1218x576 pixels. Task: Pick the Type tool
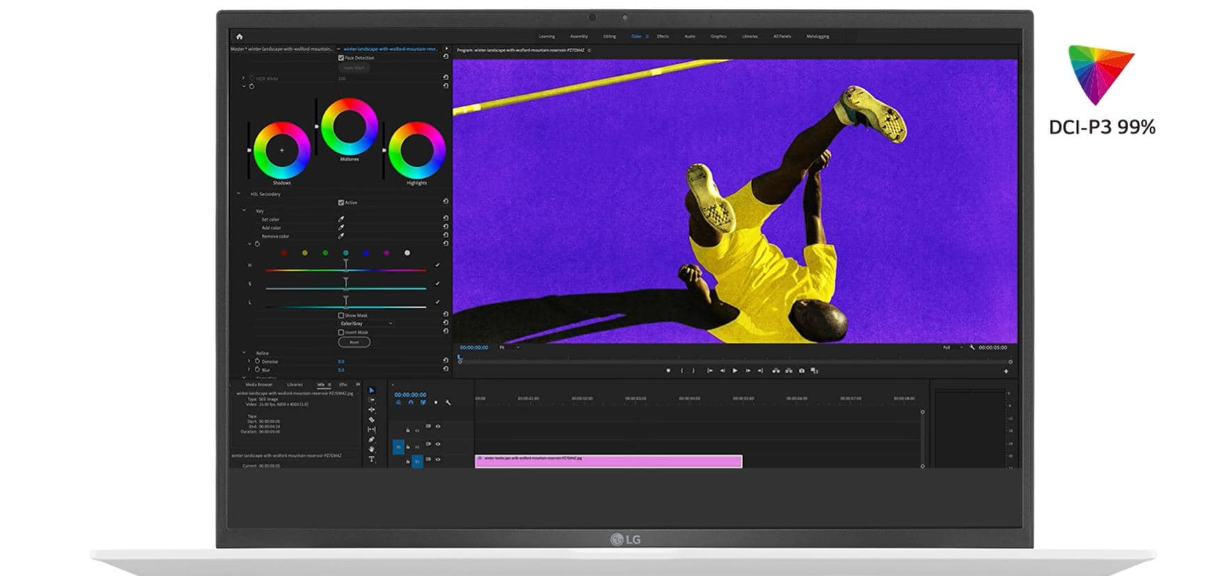371,459
